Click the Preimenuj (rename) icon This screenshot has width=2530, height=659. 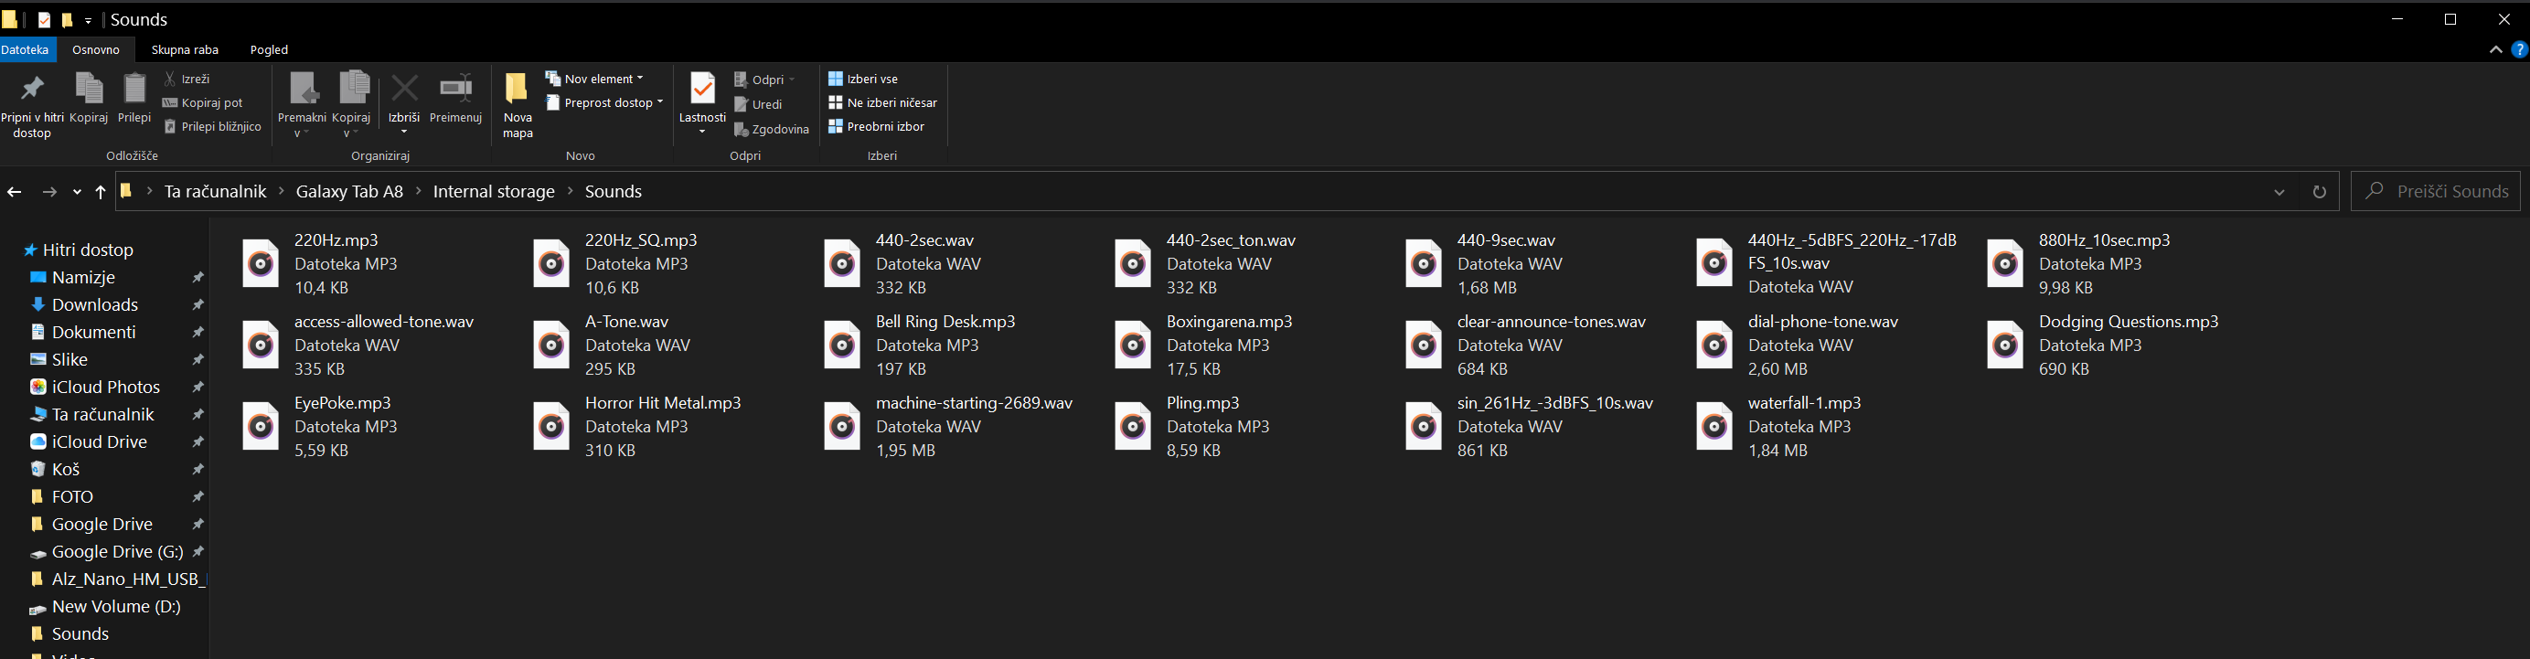click(455, 90)
